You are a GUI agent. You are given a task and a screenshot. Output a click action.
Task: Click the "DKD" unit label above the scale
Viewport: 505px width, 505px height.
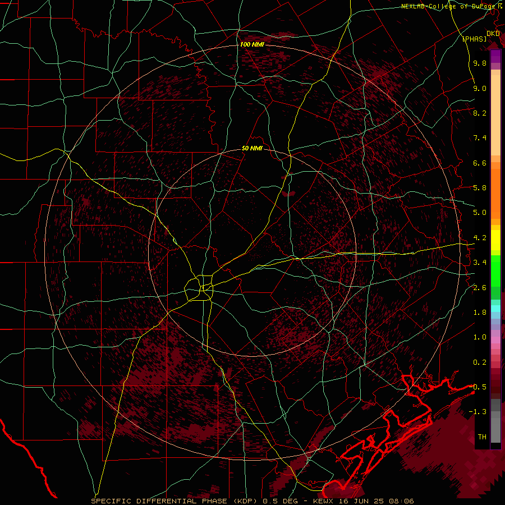click(x=493, y=34)
